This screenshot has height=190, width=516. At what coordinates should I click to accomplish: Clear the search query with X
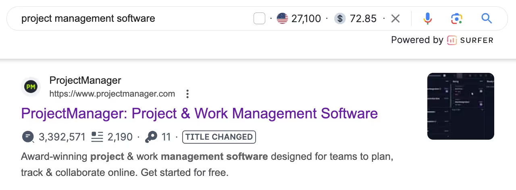click(395, 19)
